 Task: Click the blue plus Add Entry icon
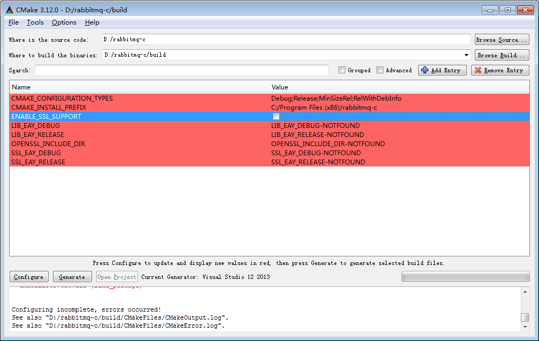pos(425,70)
